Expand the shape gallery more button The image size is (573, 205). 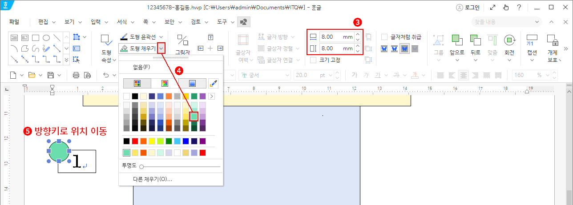coord(67,59)
